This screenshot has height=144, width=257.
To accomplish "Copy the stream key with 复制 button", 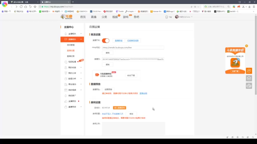I will click(108, 65).
